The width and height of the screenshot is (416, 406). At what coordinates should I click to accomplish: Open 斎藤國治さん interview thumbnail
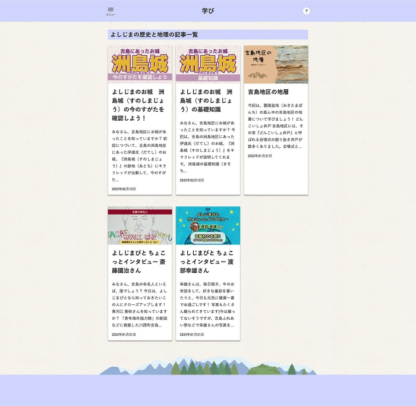[140, 225]
